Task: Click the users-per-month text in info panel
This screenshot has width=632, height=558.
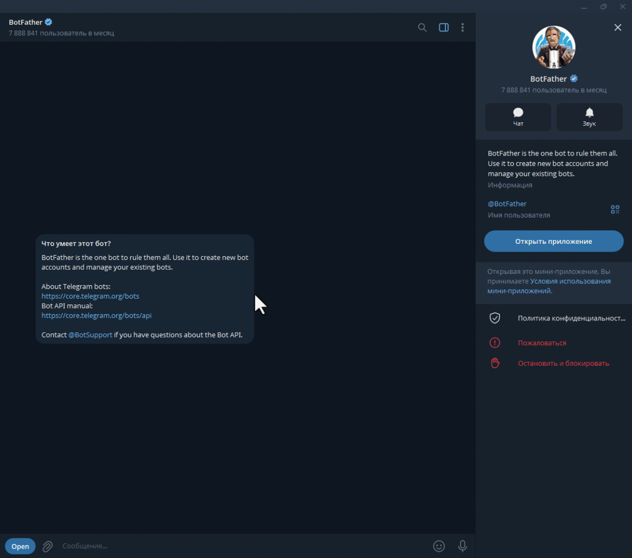Action: click(553, 90)
